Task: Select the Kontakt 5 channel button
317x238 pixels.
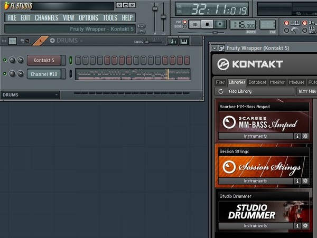Action: 44,60
